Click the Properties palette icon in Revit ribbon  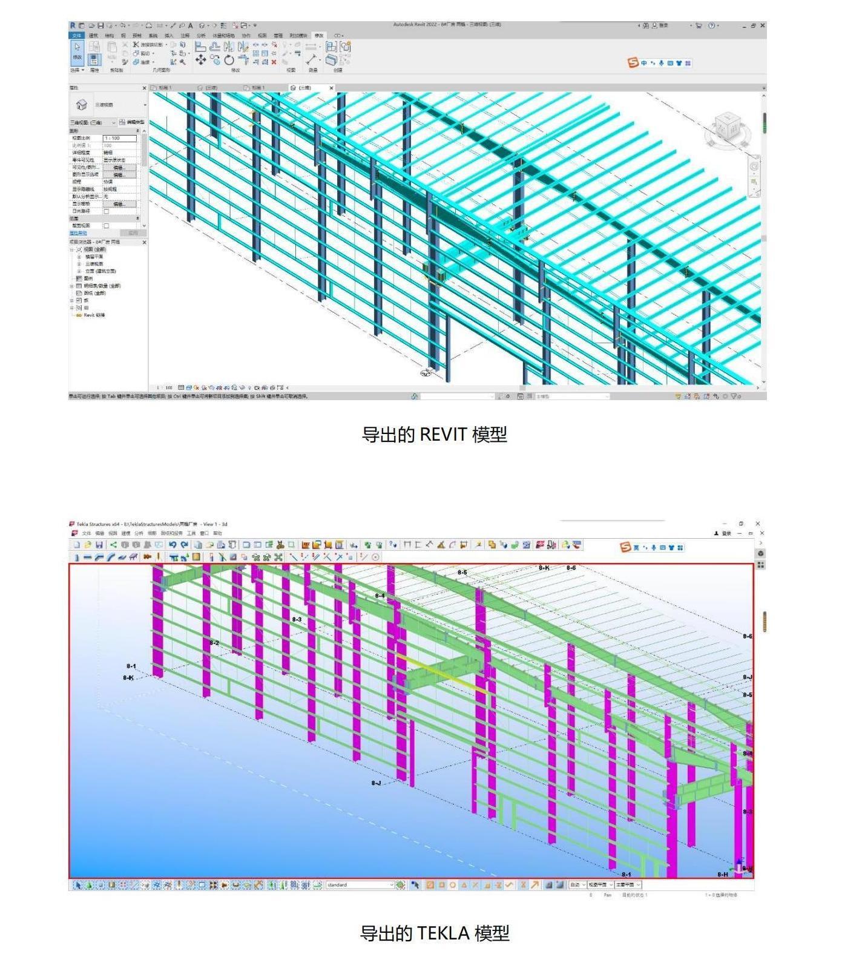94,59
